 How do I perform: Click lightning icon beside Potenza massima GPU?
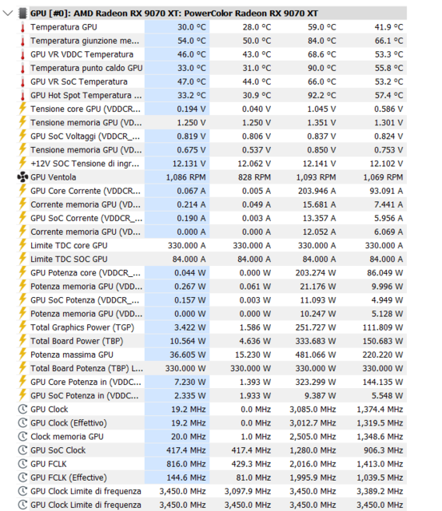coord(22,355)
